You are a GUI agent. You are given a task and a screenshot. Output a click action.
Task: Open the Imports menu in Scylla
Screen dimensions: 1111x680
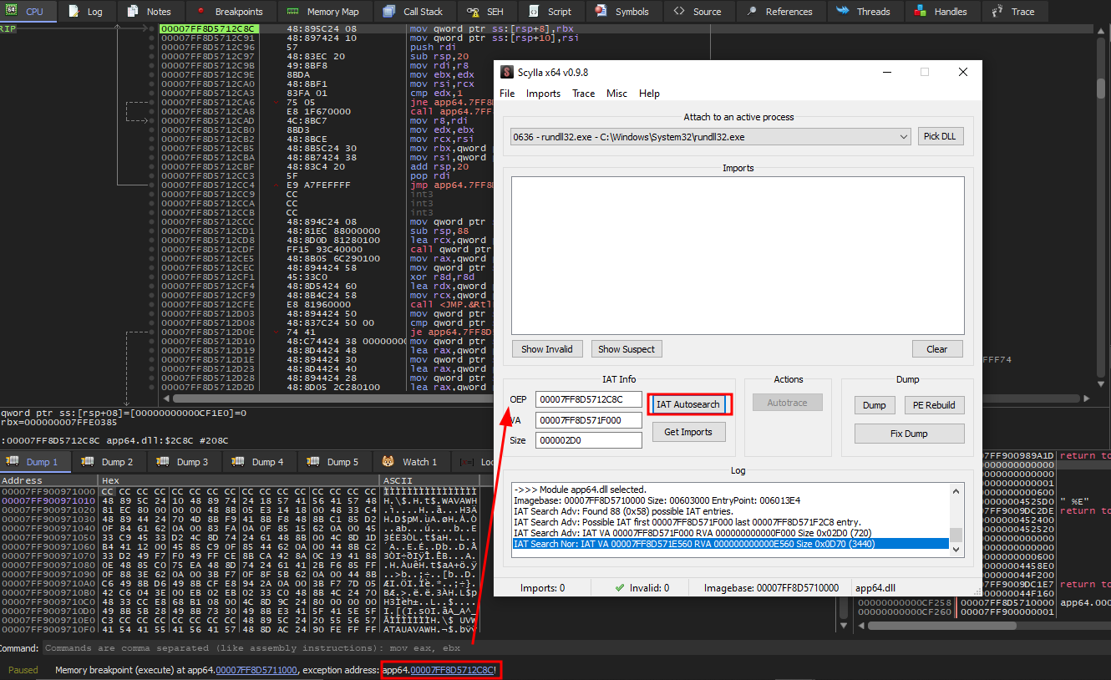(x=543, y=94)
